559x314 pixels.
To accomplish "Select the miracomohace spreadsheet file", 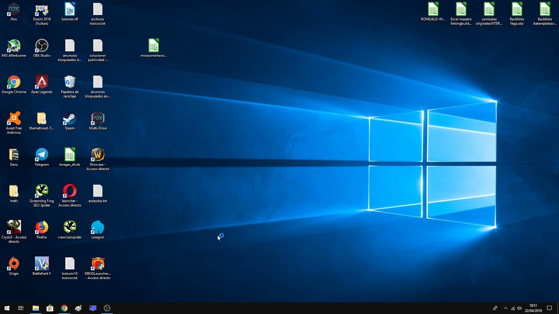I will point(154,48).
